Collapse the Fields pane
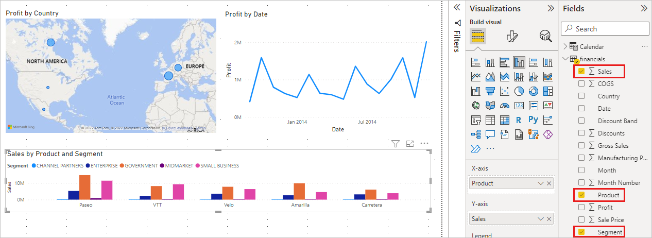The image size is (652, 238). point(644,8)
